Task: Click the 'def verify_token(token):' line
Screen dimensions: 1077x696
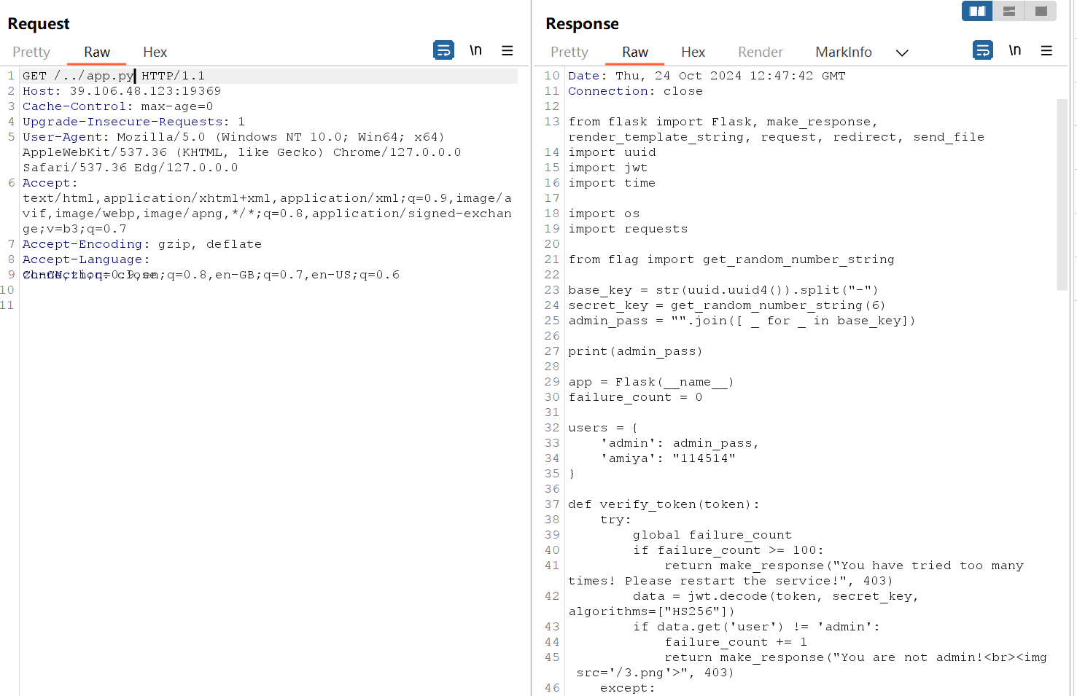Action: (x=664, y=504)
